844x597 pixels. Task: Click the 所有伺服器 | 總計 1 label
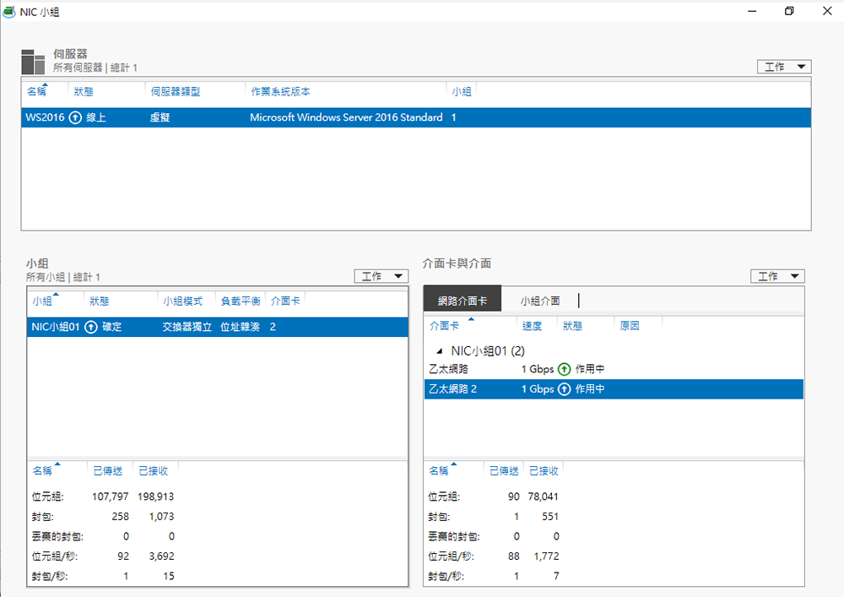pyautogui.click(x=95, y=68)
